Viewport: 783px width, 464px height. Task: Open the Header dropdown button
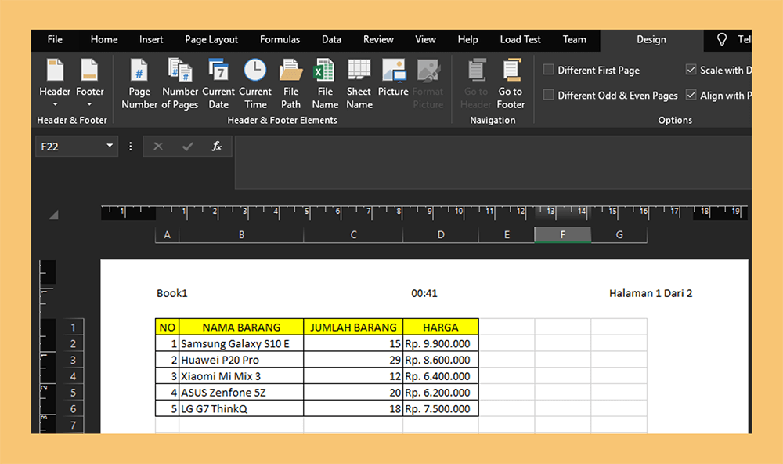click(x=55, y=82)
